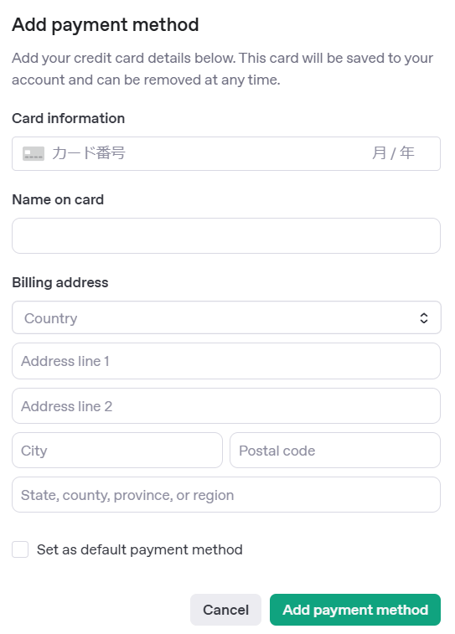Click the State, county, province, or region field
The width and height of the screenshot is (455, 634).
(226, 494)
